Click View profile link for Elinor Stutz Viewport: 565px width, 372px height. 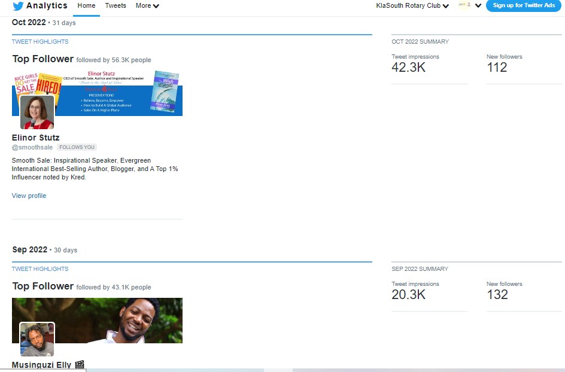coord(29,196)
